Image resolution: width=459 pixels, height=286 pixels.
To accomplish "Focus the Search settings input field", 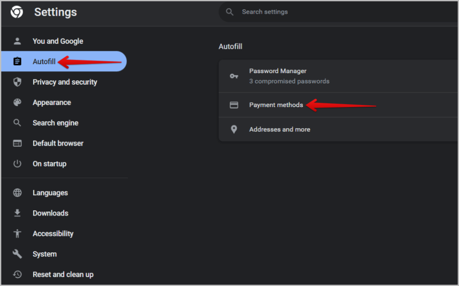I will pos(338,12).
